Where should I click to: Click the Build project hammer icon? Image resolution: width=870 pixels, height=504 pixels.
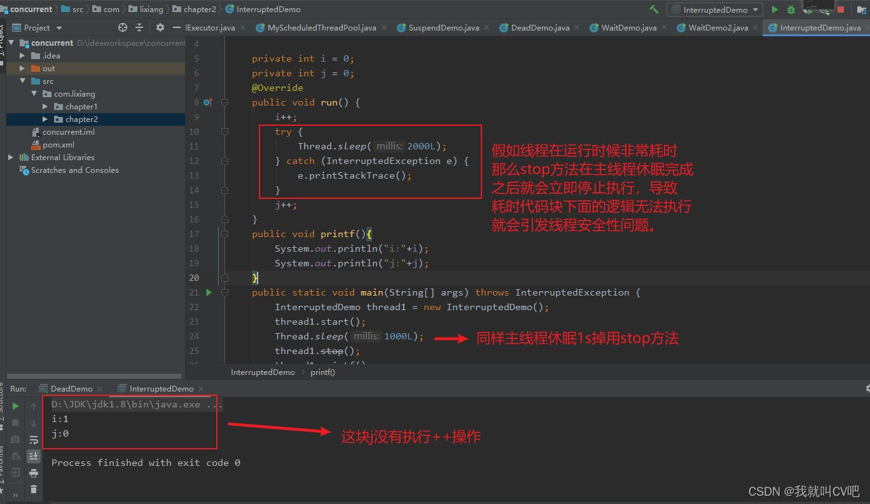click(x=654, y=10)
